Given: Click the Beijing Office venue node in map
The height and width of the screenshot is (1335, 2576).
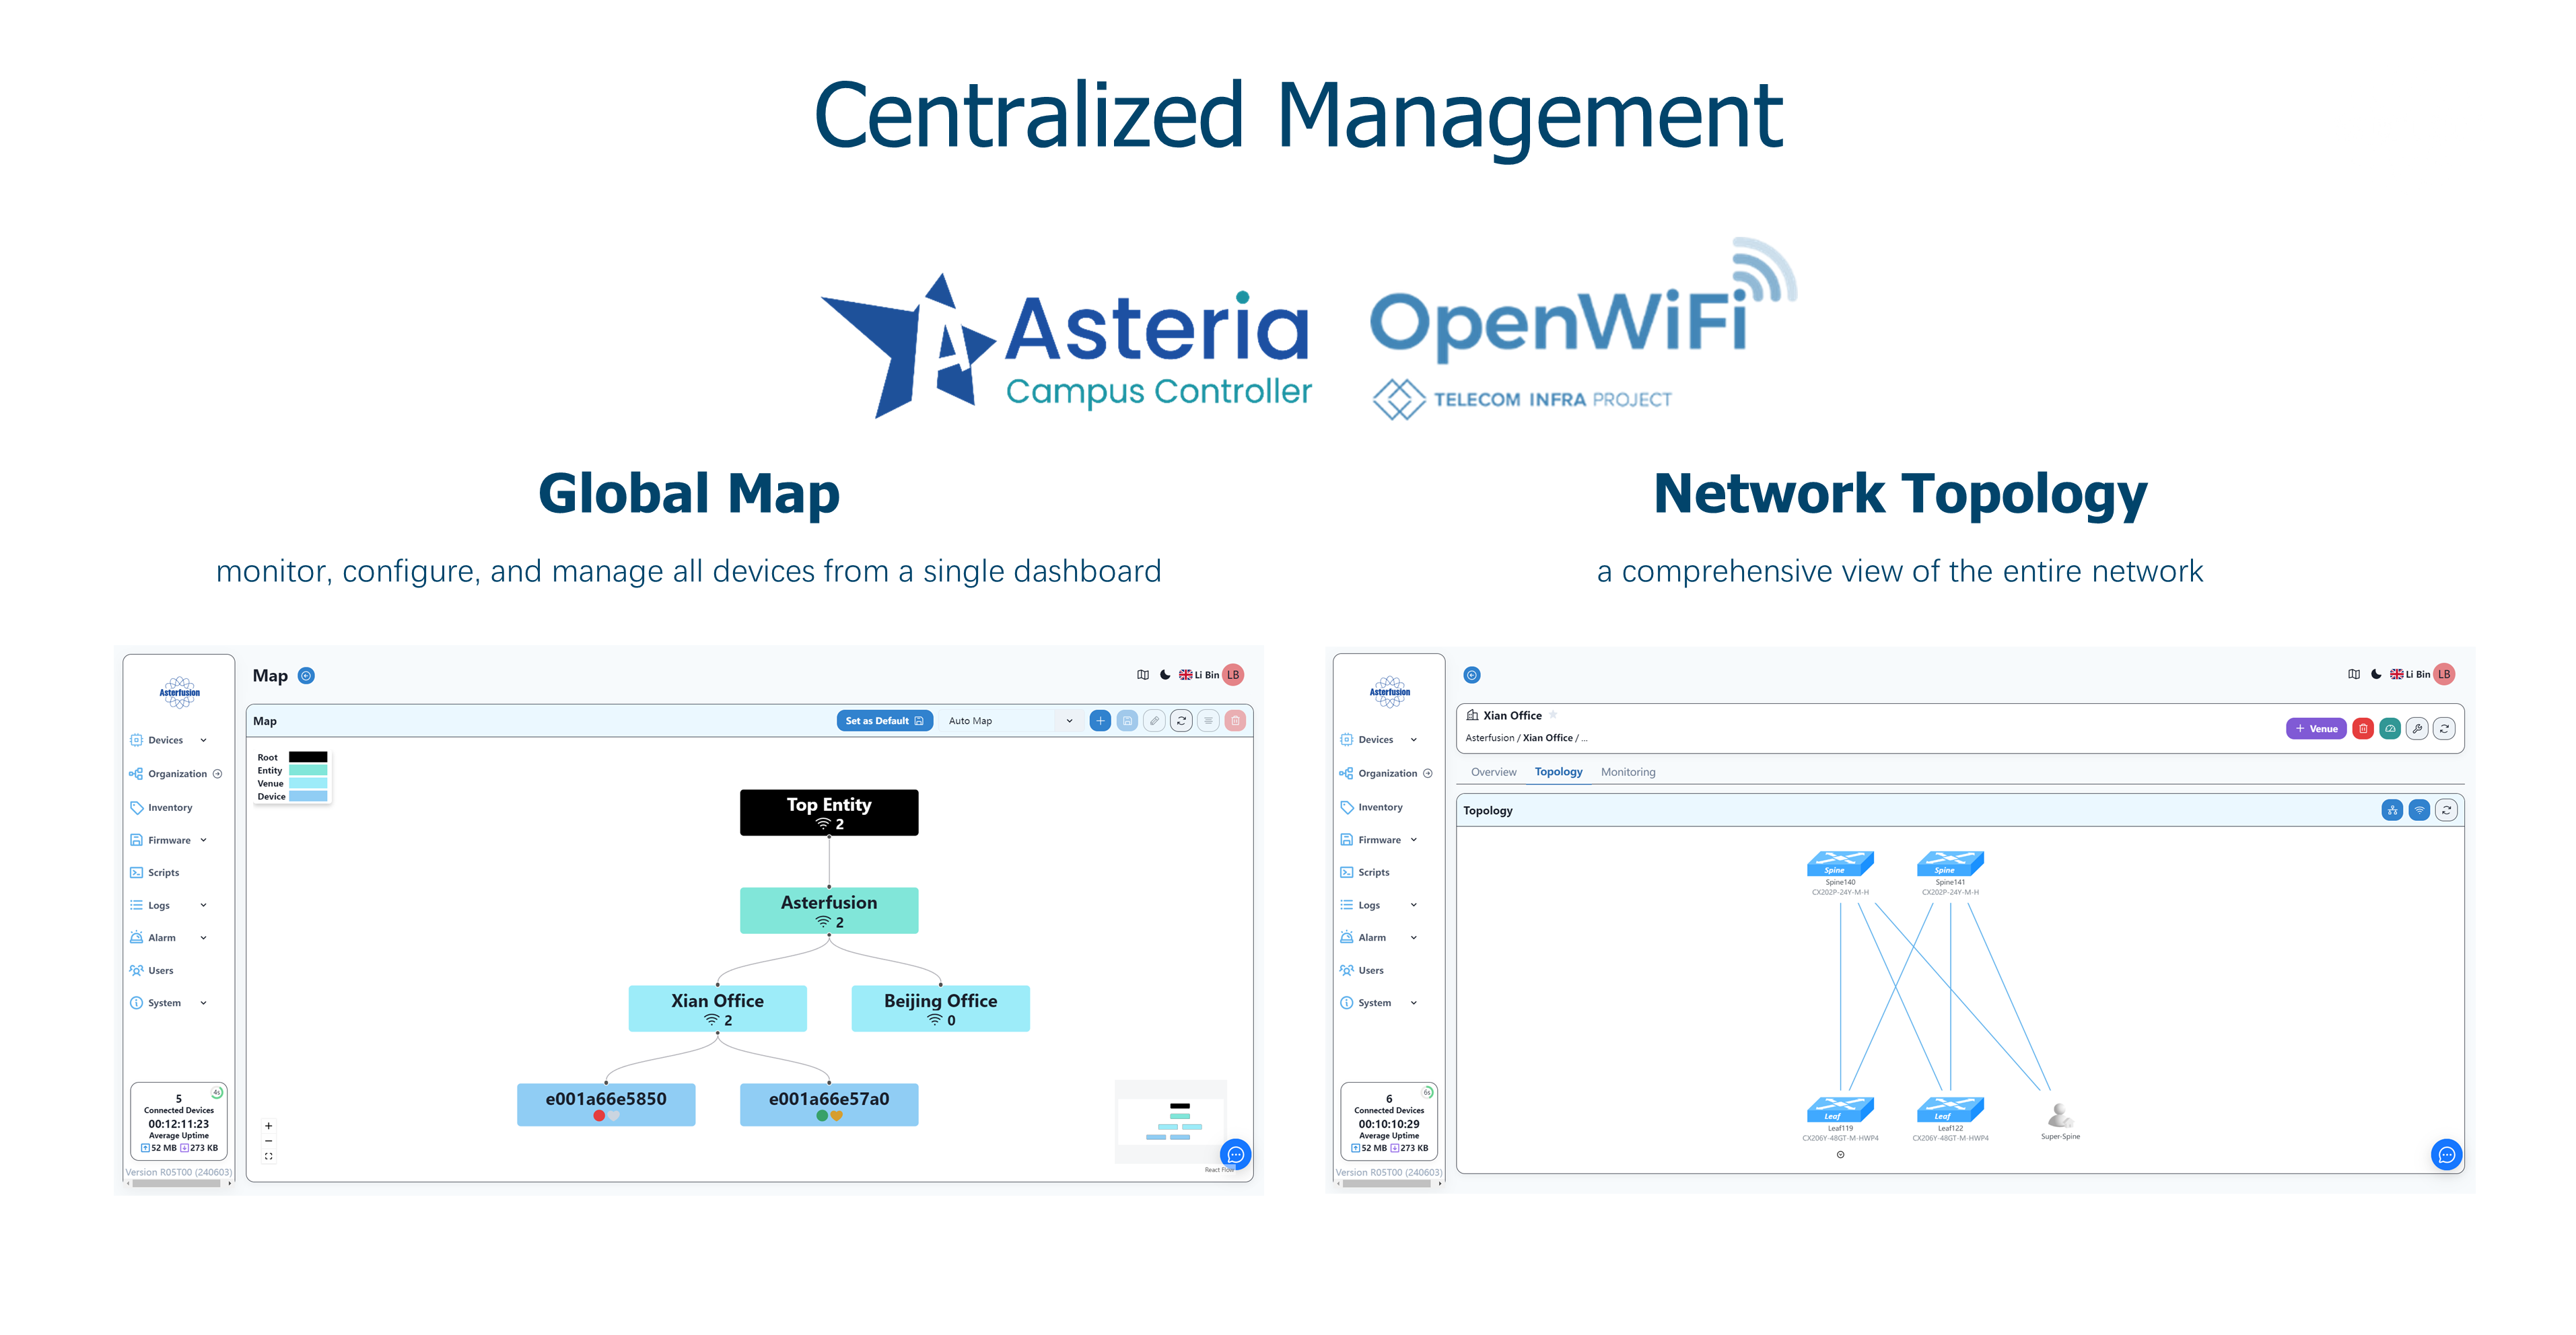Looking at the screenshot, I should (940, 1008).
